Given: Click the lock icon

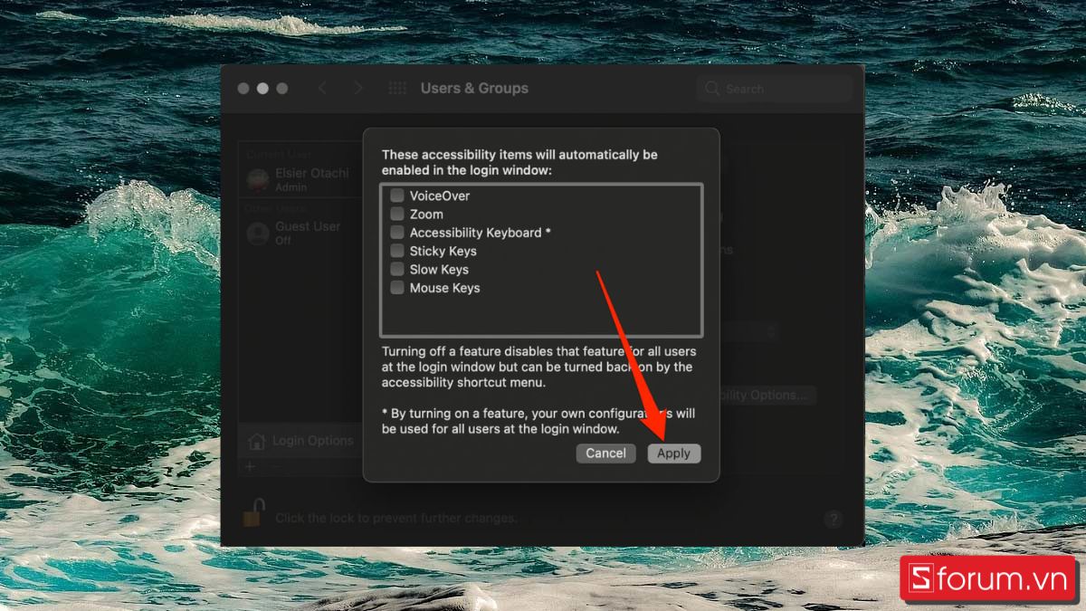Looking at the screenshot, I should (x=253, y=513).
